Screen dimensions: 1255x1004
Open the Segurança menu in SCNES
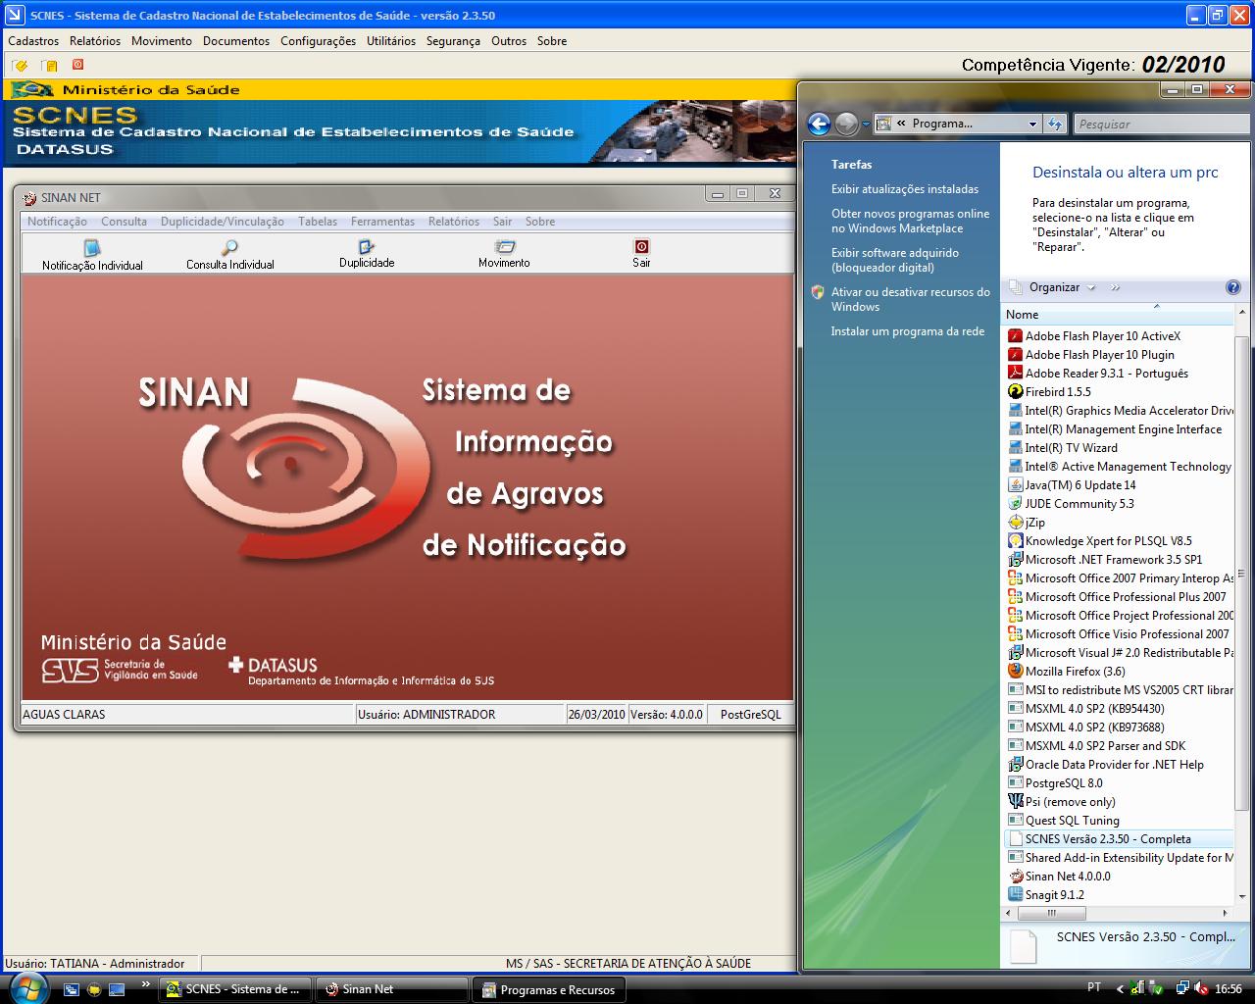pos(453,41)
